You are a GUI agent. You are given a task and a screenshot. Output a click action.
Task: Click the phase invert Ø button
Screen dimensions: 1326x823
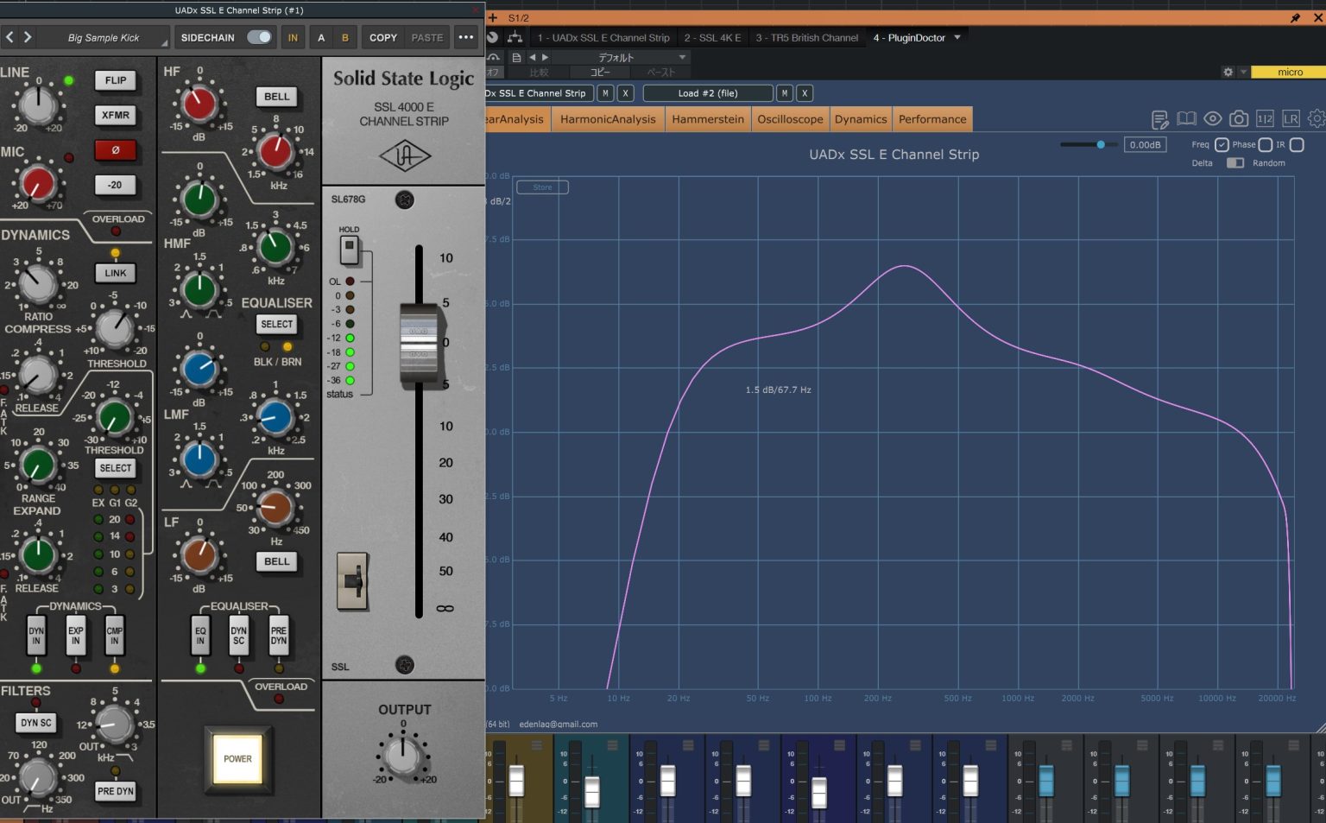coord(115,149)
